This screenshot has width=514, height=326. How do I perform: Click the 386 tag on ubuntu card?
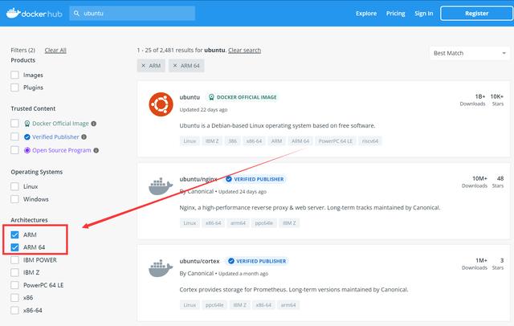point(232,141)
